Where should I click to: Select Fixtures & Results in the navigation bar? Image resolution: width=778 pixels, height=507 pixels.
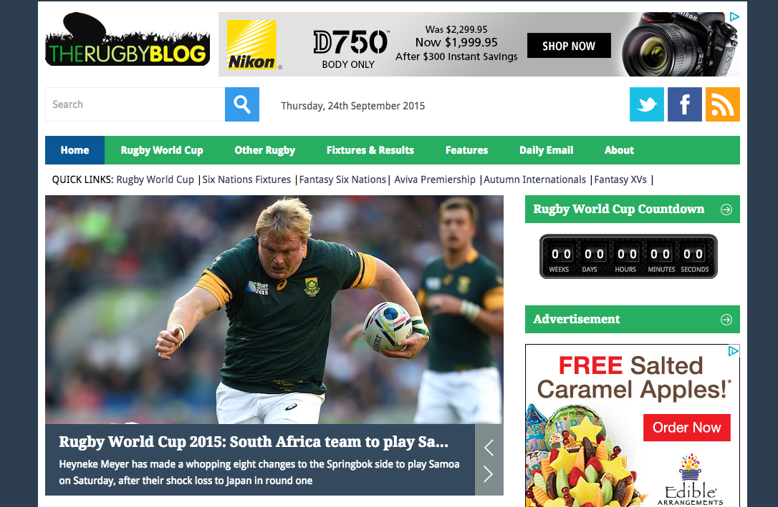(x=370, y=150)
